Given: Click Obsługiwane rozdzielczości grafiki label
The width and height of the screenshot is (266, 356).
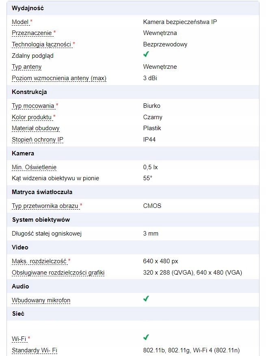Looking at the screenshot, I should (x=58, y=273).
